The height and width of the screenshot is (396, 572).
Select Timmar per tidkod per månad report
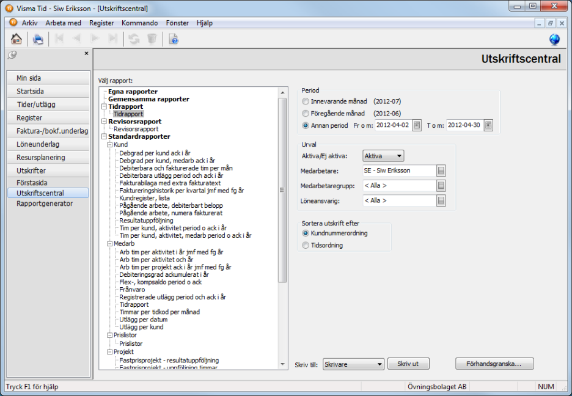[x=159, y=312]
